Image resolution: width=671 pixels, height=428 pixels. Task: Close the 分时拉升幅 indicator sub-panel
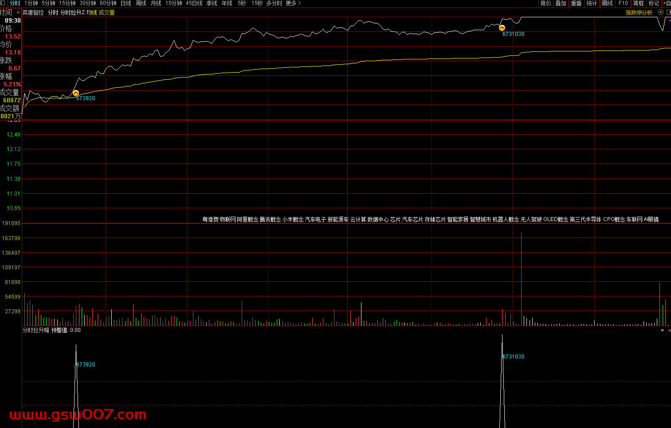669,331
